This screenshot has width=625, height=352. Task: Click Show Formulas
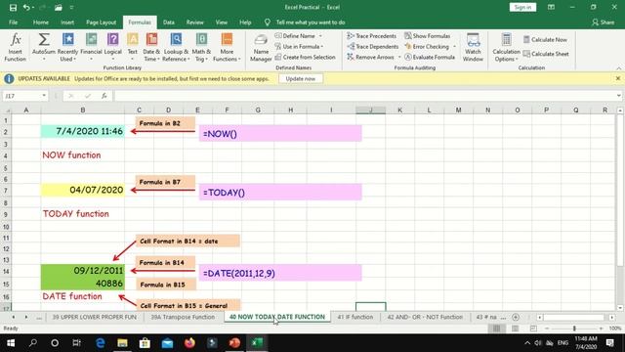428,36
